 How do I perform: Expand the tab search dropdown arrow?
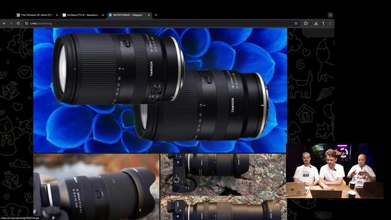pos(330,15)
